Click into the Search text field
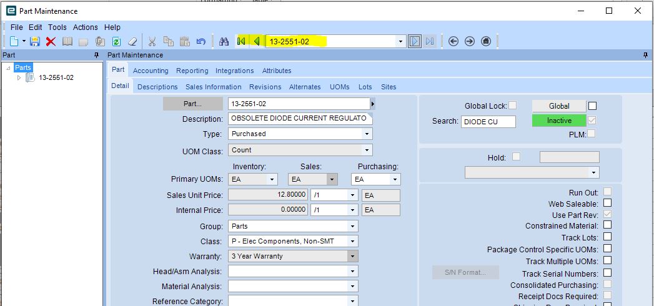This screenshot has height=306, width=654. [x=488, y=121]
